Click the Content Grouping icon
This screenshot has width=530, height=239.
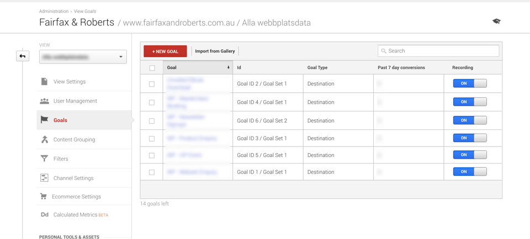(44, 139)
